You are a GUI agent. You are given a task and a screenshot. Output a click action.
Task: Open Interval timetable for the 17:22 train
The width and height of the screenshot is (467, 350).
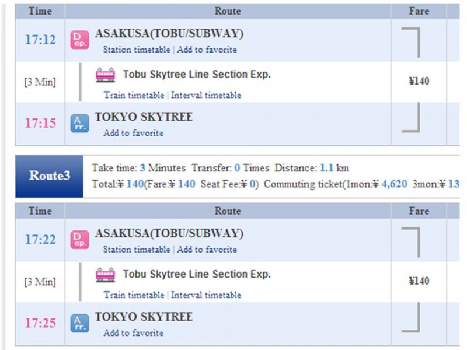click(205, 295)
